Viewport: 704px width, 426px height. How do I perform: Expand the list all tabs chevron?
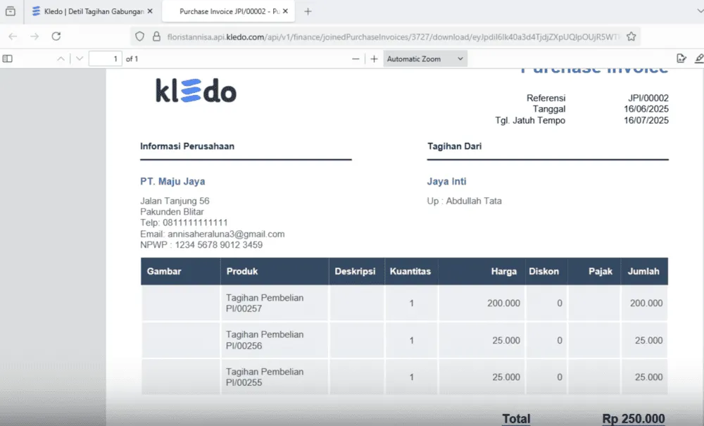coord(699,11)
